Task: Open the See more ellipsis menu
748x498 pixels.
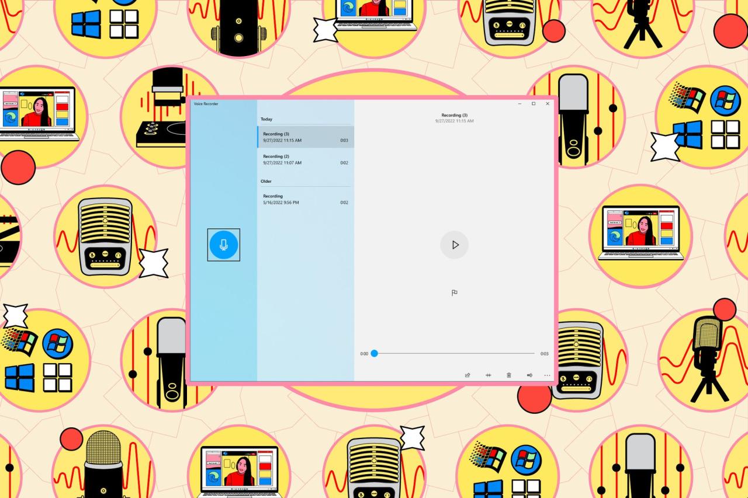Action: point(547,375)
